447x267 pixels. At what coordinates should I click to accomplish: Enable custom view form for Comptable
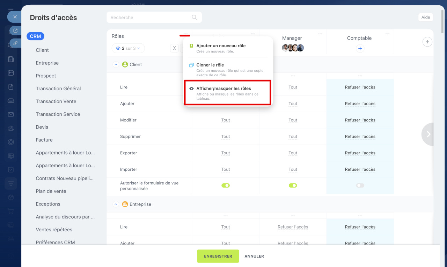click(360, 185)
